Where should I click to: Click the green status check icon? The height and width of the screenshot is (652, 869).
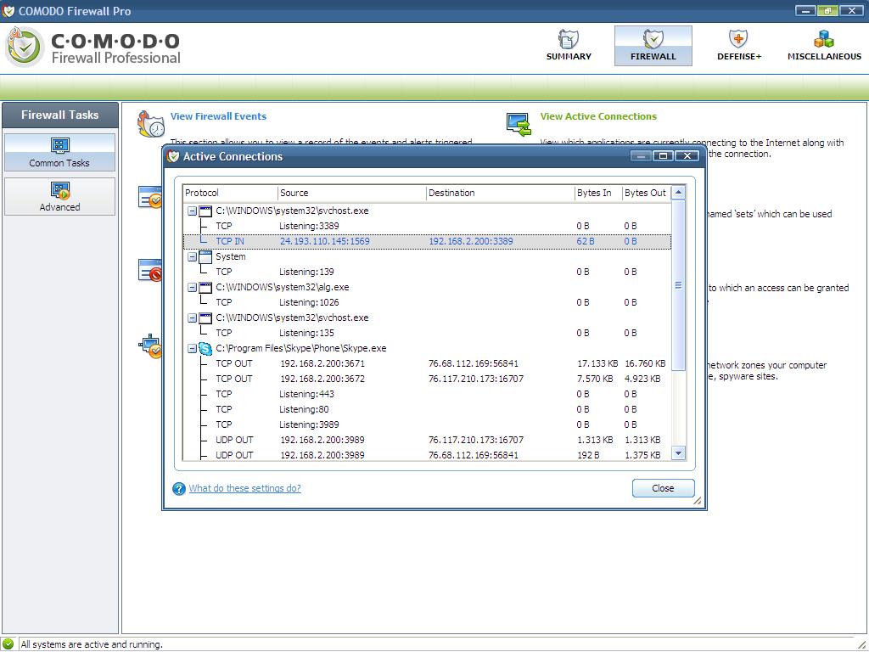pyautogui.click(x=8, y=644)
